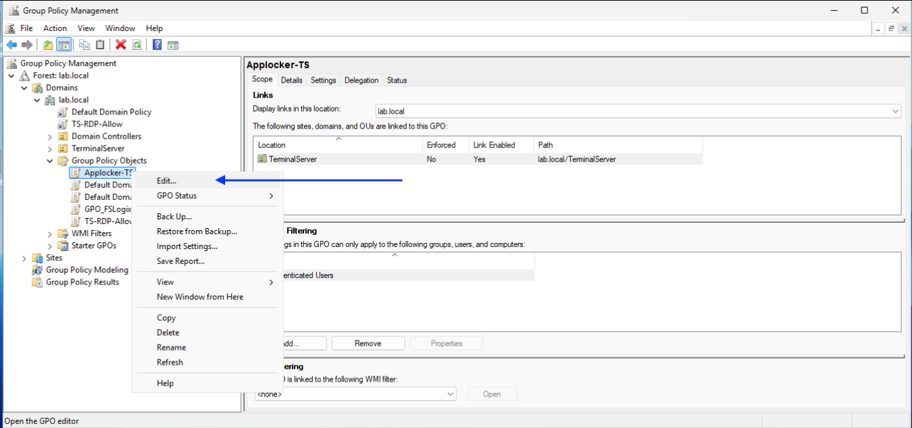Image resolution: width=912 pixels, height=428 pixels.
Task: Click the Starter GPOs folder icon
Action: coord(63,246)
